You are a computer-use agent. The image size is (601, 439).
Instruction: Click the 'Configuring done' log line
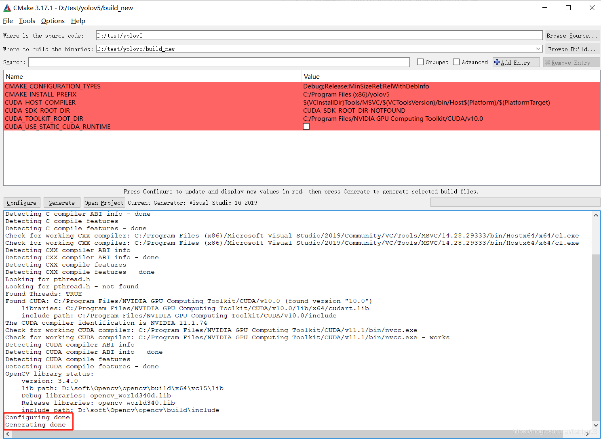coord(38,417)
